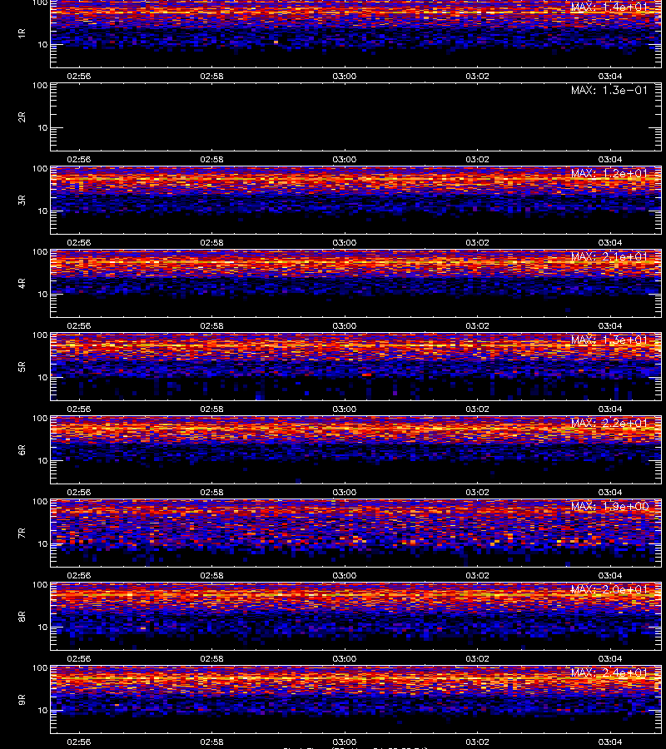Click the 03:00 tick label of panel 6R
Screen dimensions: 666x749
click(345, 492)
